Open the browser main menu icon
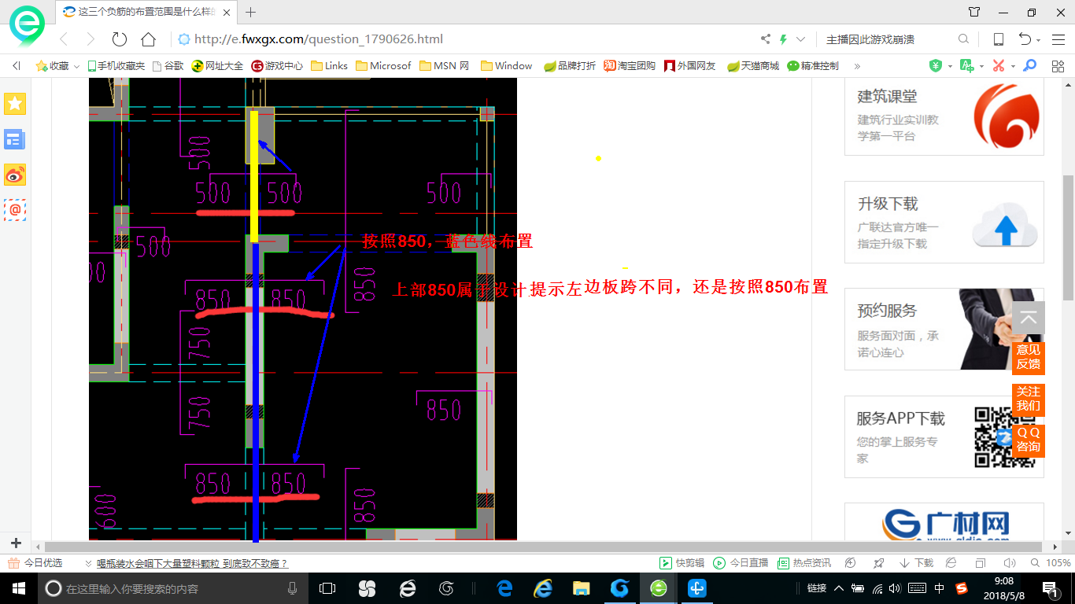1075x604 pixels. pos(1058,39)
